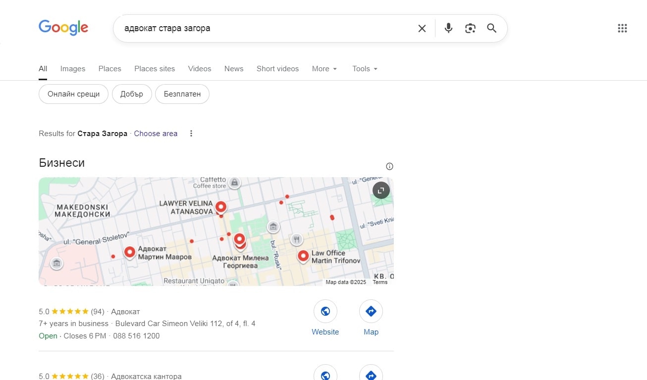Viewport: 647px width, 380px height.
Task: Open the Google apps grid
Action: tap(623, 28)
